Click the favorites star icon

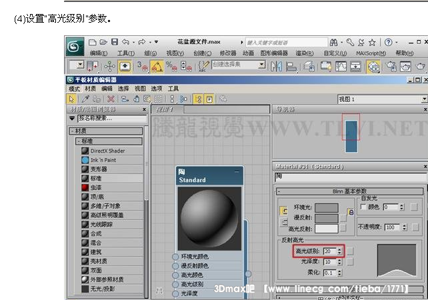pyautogui.click(x=372, y=42)
